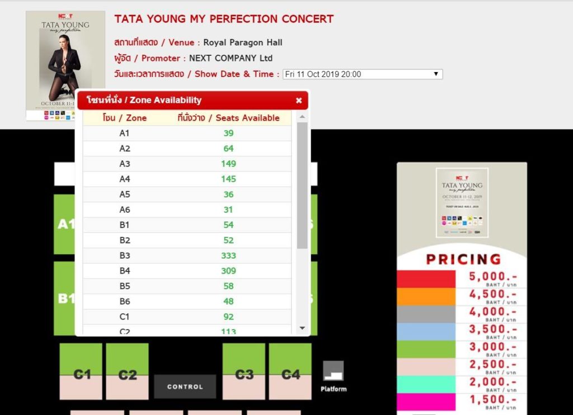Image resolution: width=573 pixels, height=415 pixels.
Task: Click the NEXT COMPANY Ltd promoter text
Action: pos(231,58)
